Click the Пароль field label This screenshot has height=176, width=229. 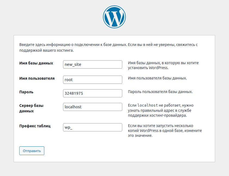pos(26,92)
